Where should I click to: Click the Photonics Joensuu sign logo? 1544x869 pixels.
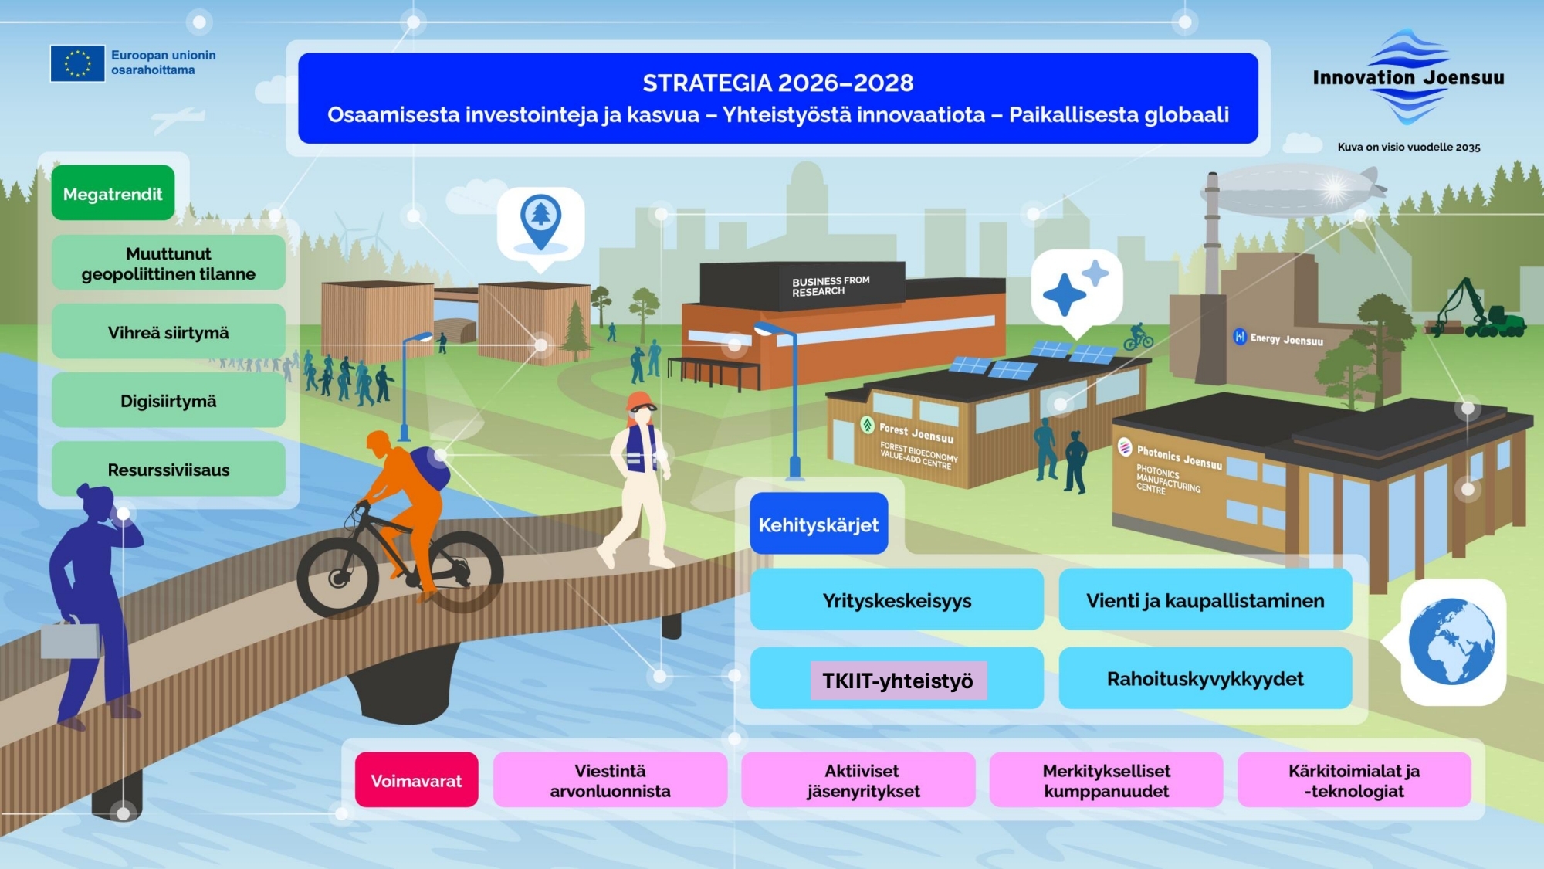click(1125, 446)
